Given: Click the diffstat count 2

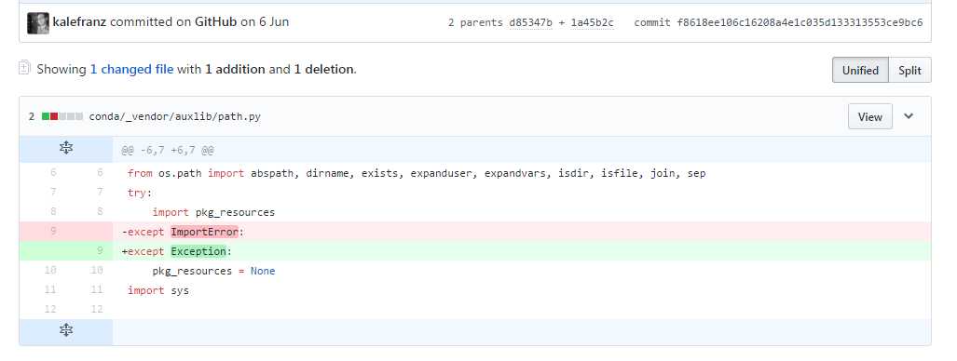Looking at the screenshot, I should pos(32,116).
